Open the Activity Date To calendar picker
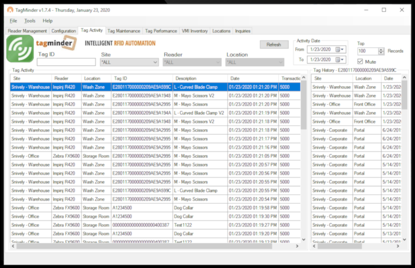This screenshot has height=268, width=415. tap(339, 60)
